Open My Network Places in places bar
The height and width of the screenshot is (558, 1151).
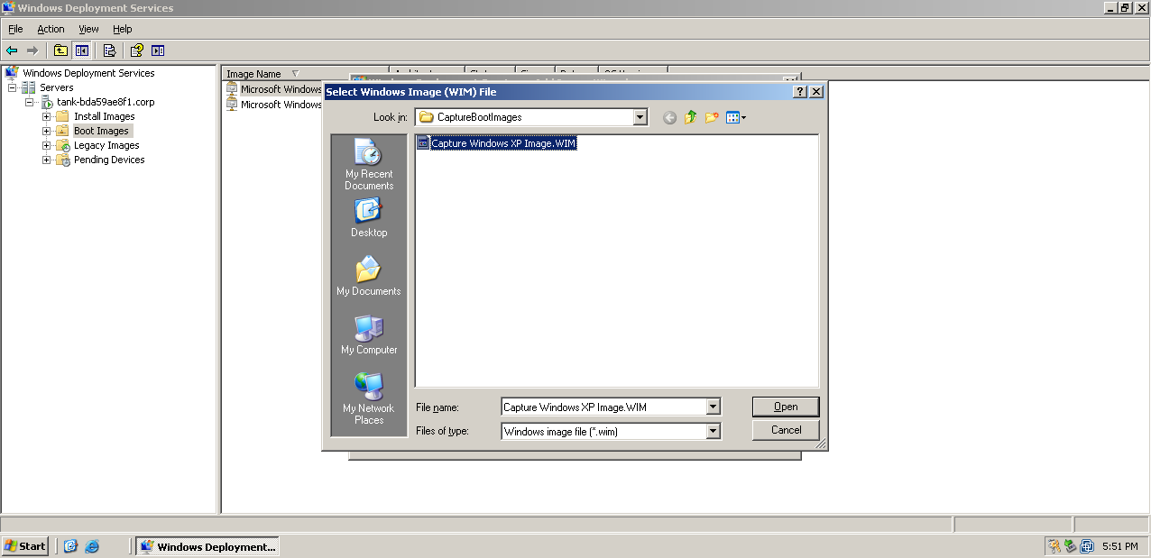[x=369, y=399]
